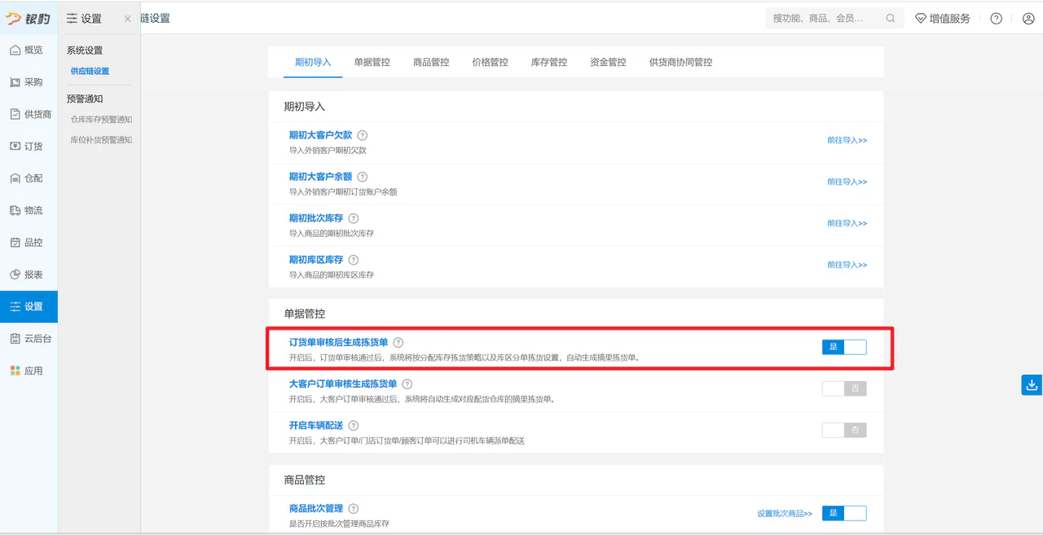Screen dimensions: 1043x535
Task: Switch to the 商品管控 tab
Action: pyautogui.click(x=431, y=62)
